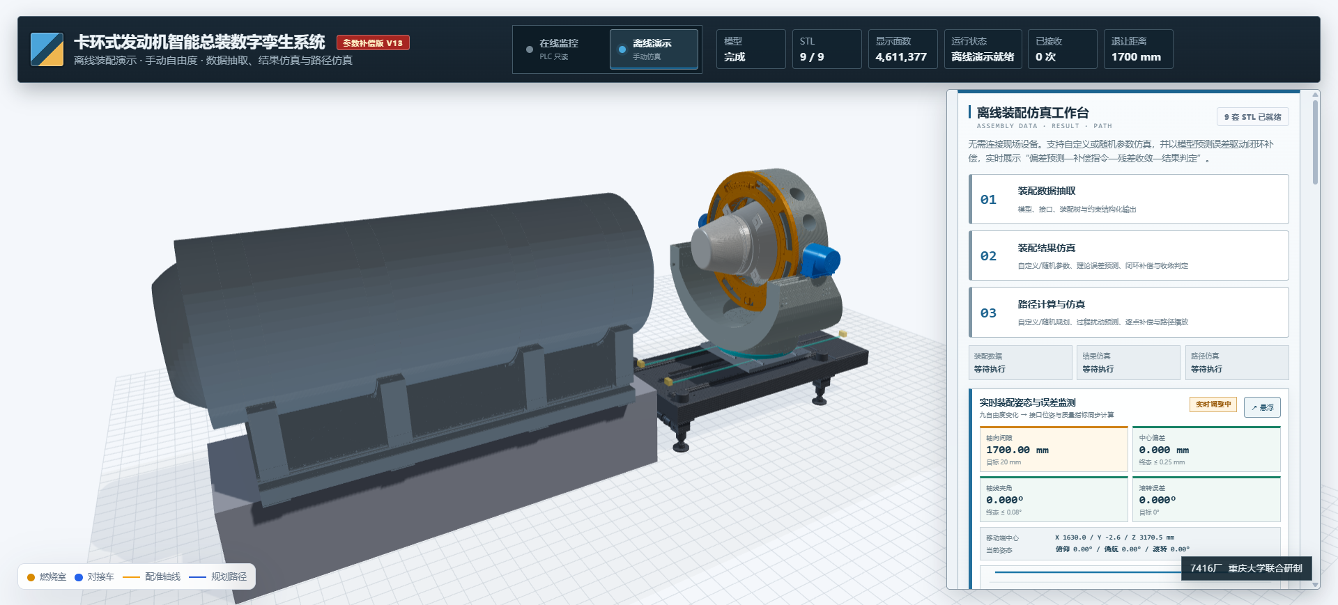The height and width of the screenshot is (605, 1338).
Task: Click the scrollbar up arrow
Action: 1315,95
